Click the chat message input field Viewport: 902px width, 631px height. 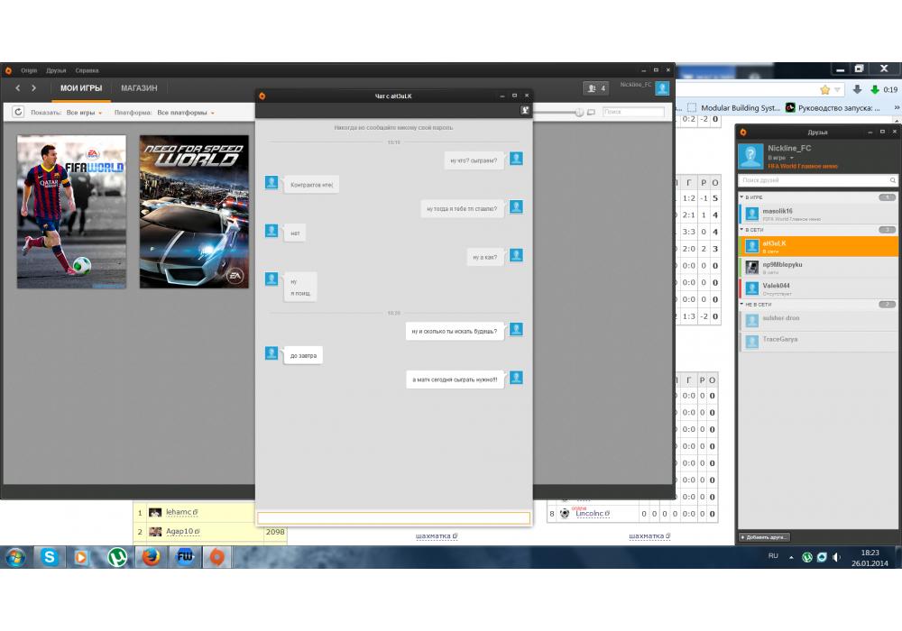(393, 517)
